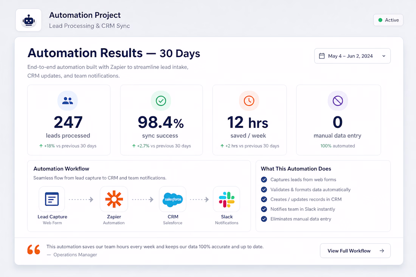
Task: Click the 'Slack' step label
Action: [227, 217]
